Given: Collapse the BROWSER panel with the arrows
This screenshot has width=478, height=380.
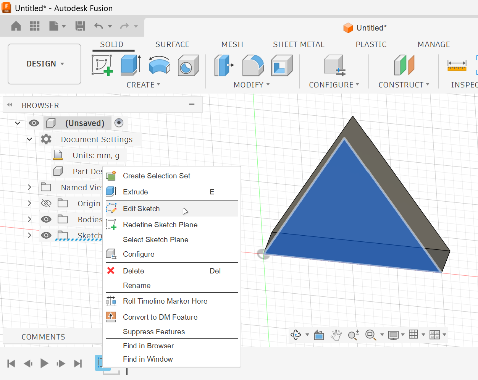Looking at the screenshot, I should (10, 105).
